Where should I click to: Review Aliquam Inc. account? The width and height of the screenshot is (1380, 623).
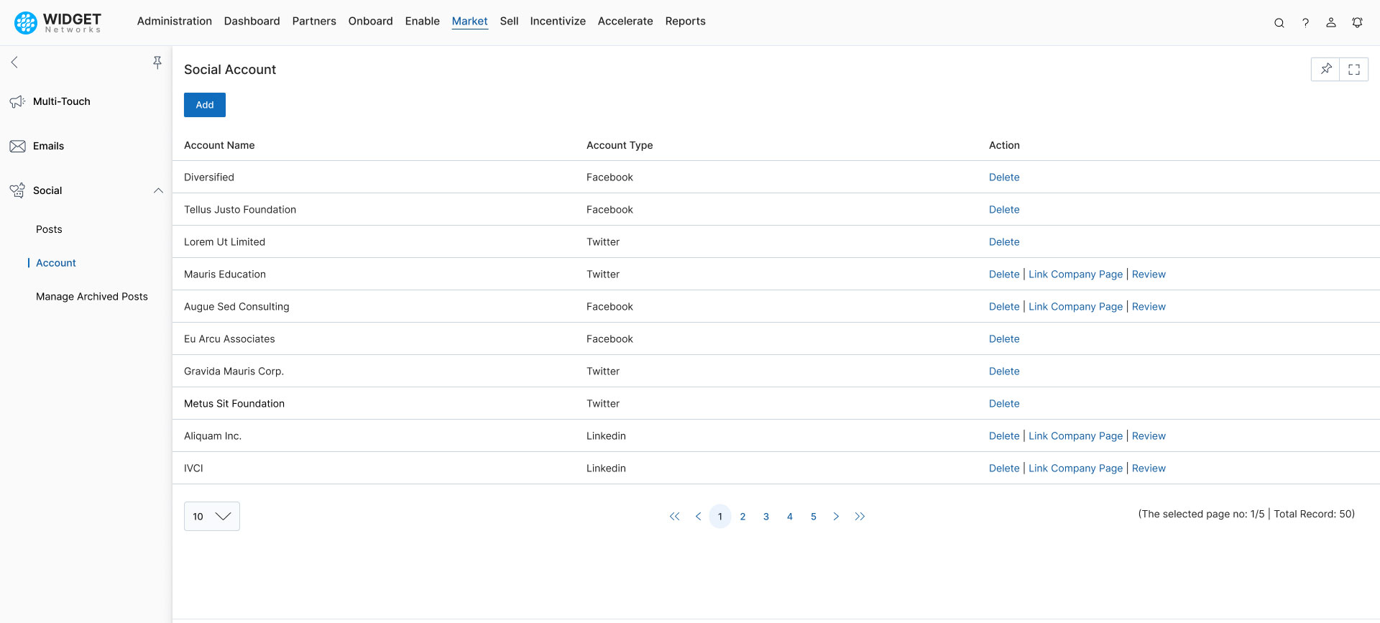point(1149,436)
